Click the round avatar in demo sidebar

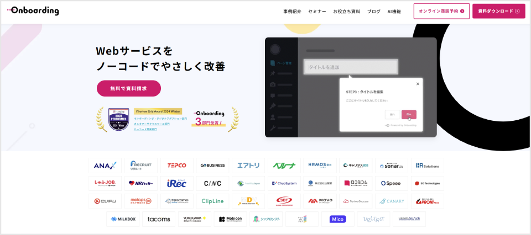[x=275, y=50]
